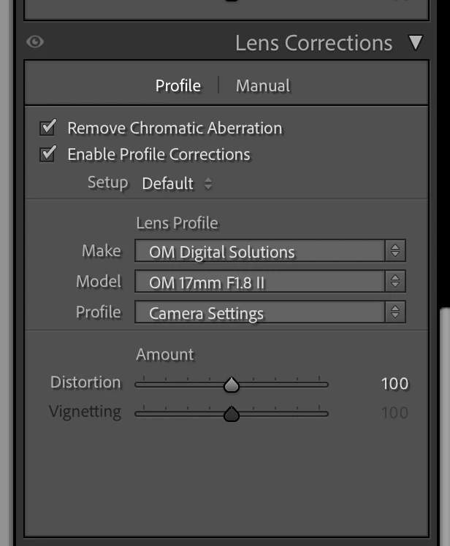This screenshot has width=450, height=546.
Task: Click the Model field stepper arrows
Action: pos(395,281)
